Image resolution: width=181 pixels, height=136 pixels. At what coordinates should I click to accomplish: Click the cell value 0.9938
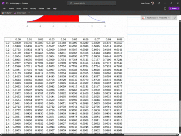tap(17, 127)
